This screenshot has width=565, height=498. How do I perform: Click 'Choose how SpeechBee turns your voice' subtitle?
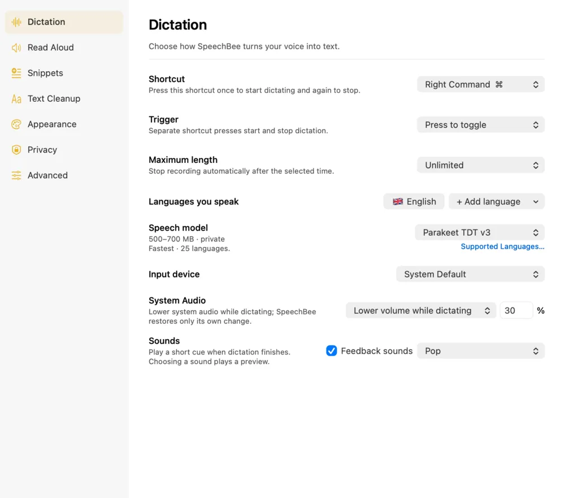click(244, 46)
